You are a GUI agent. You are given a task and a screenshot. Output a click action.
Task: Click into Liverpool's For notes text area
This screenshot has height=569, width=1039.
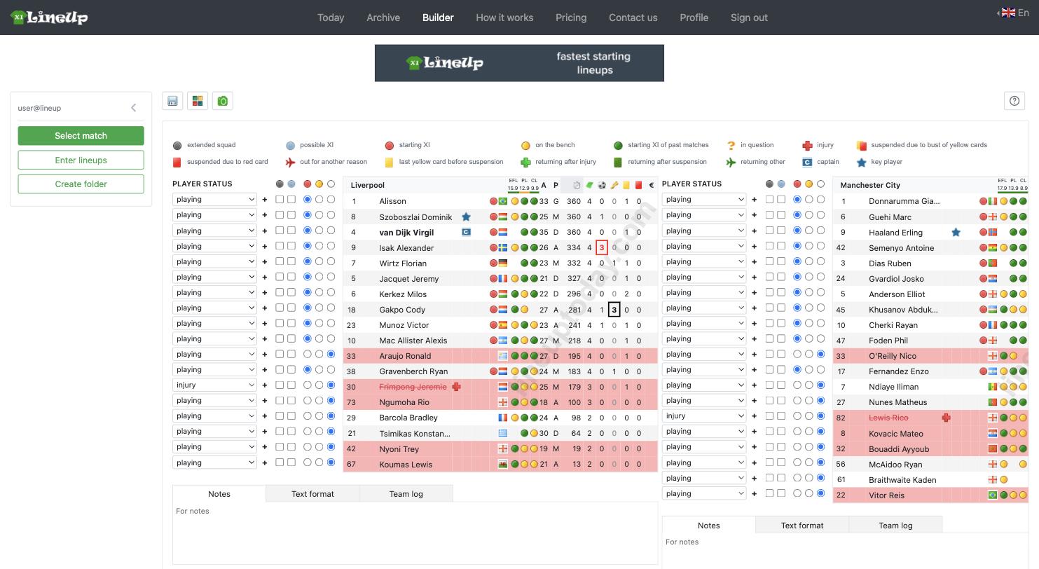tap(415, 533)
